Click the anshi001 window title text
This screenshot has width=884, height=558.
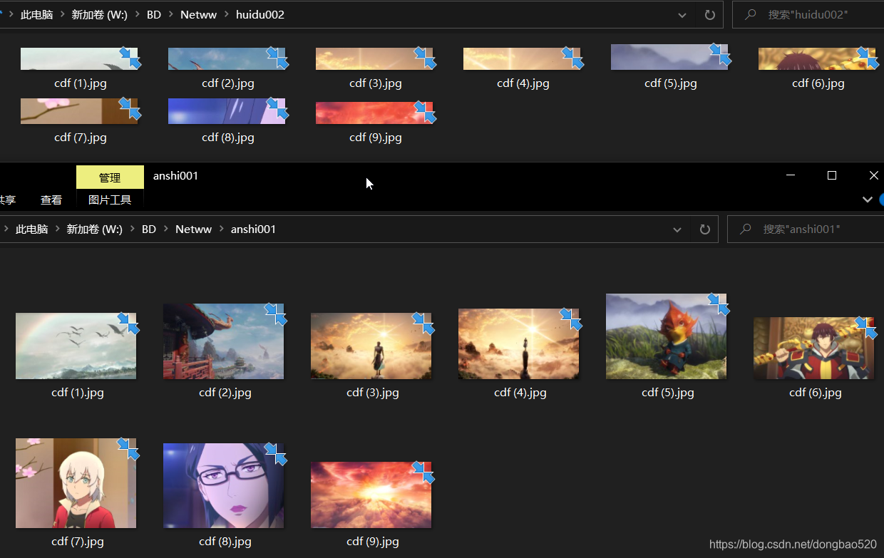175,175
